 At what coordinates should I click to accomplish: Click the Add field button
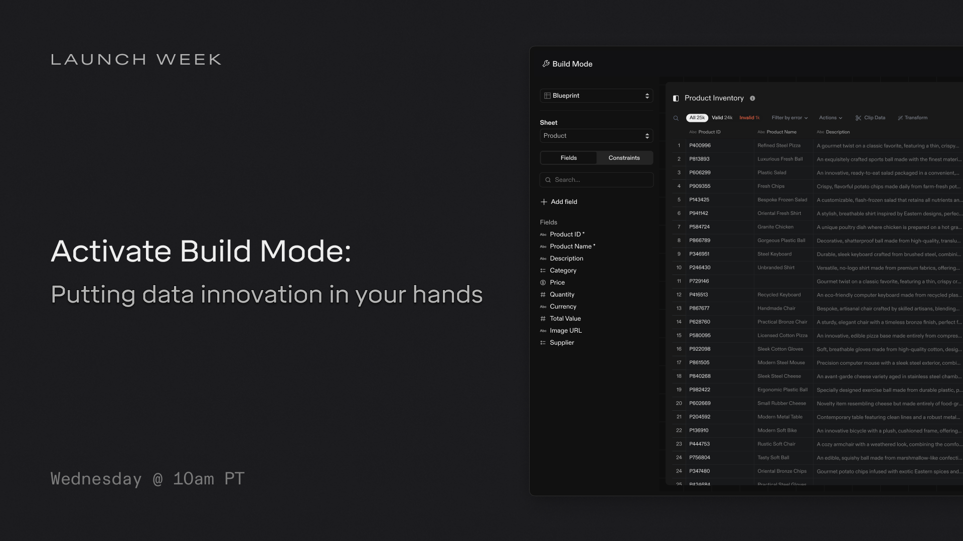coord(558,202)
